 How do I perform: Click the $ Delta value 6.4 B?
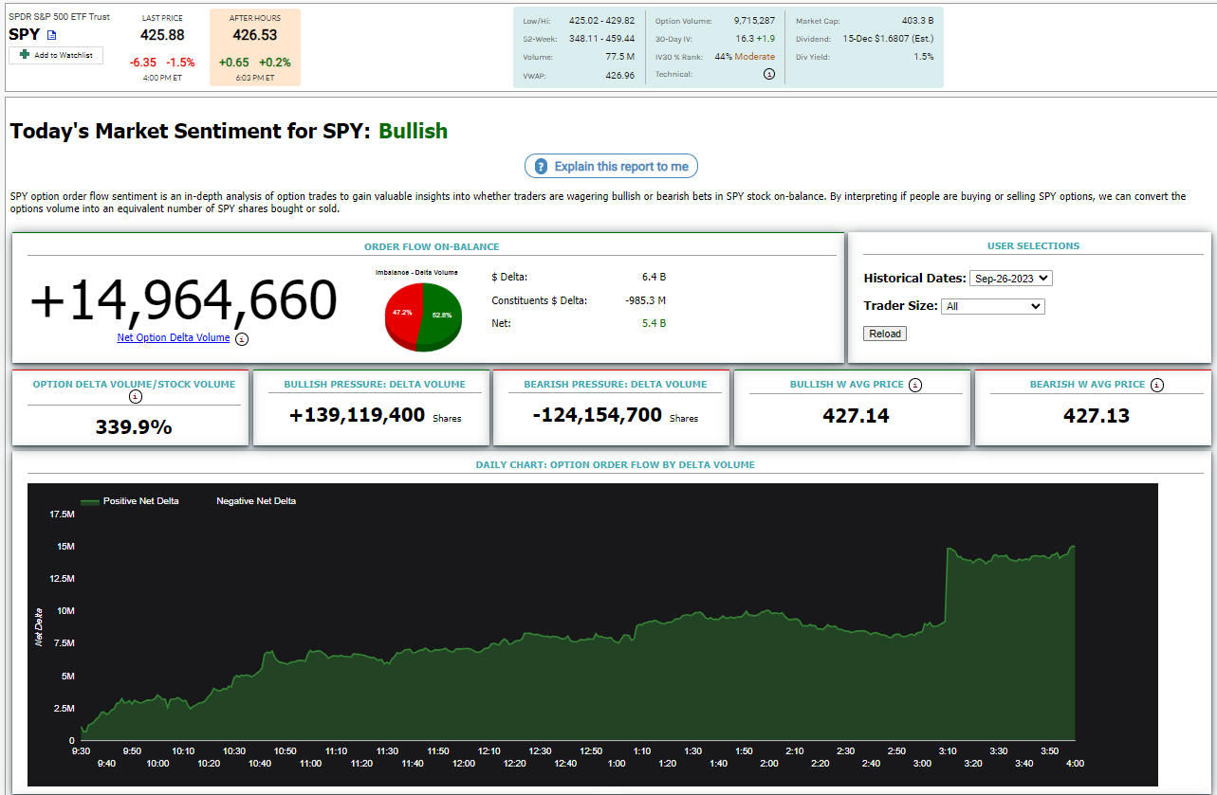click(654, 278)
